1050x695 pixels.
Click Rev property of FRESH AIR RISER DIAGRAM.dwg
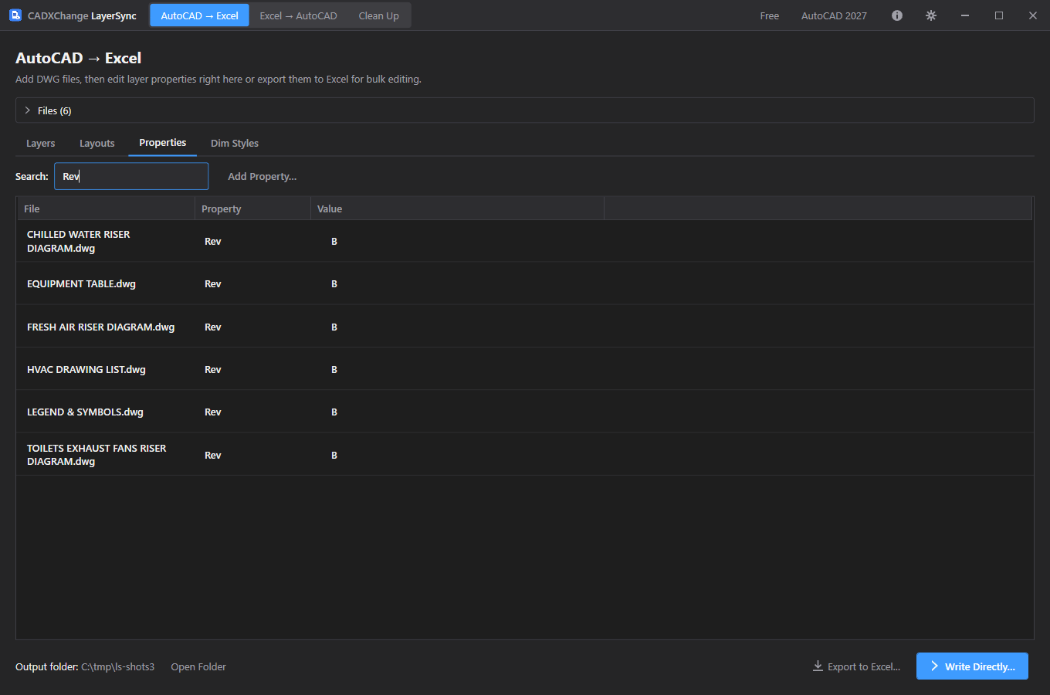coord(213,327)
